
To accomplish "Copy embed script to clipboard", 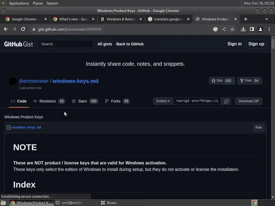I will [x=226, y=101].
